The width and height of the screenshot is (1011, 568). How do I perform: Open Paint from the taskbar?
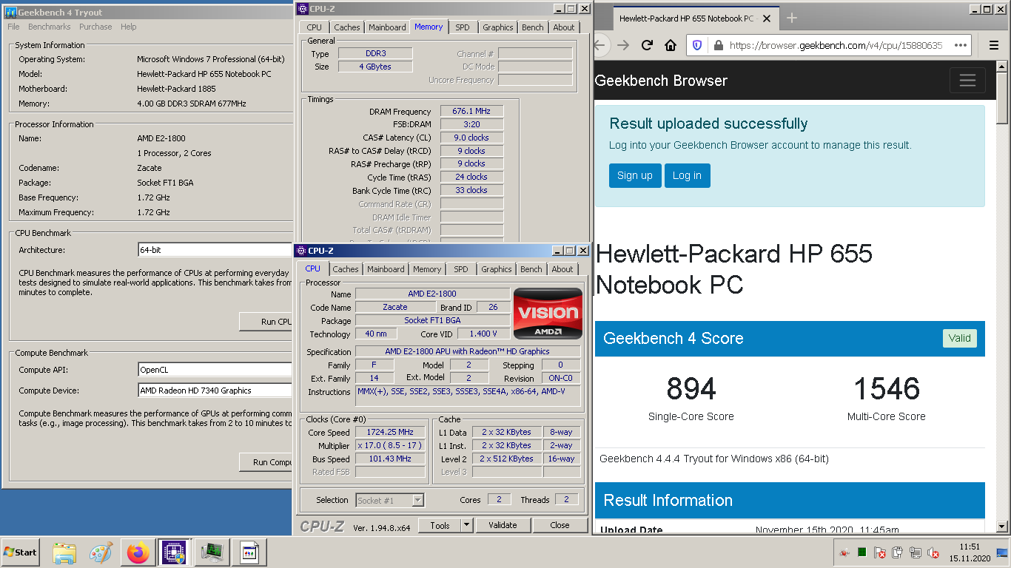click(x=101, y=552)
